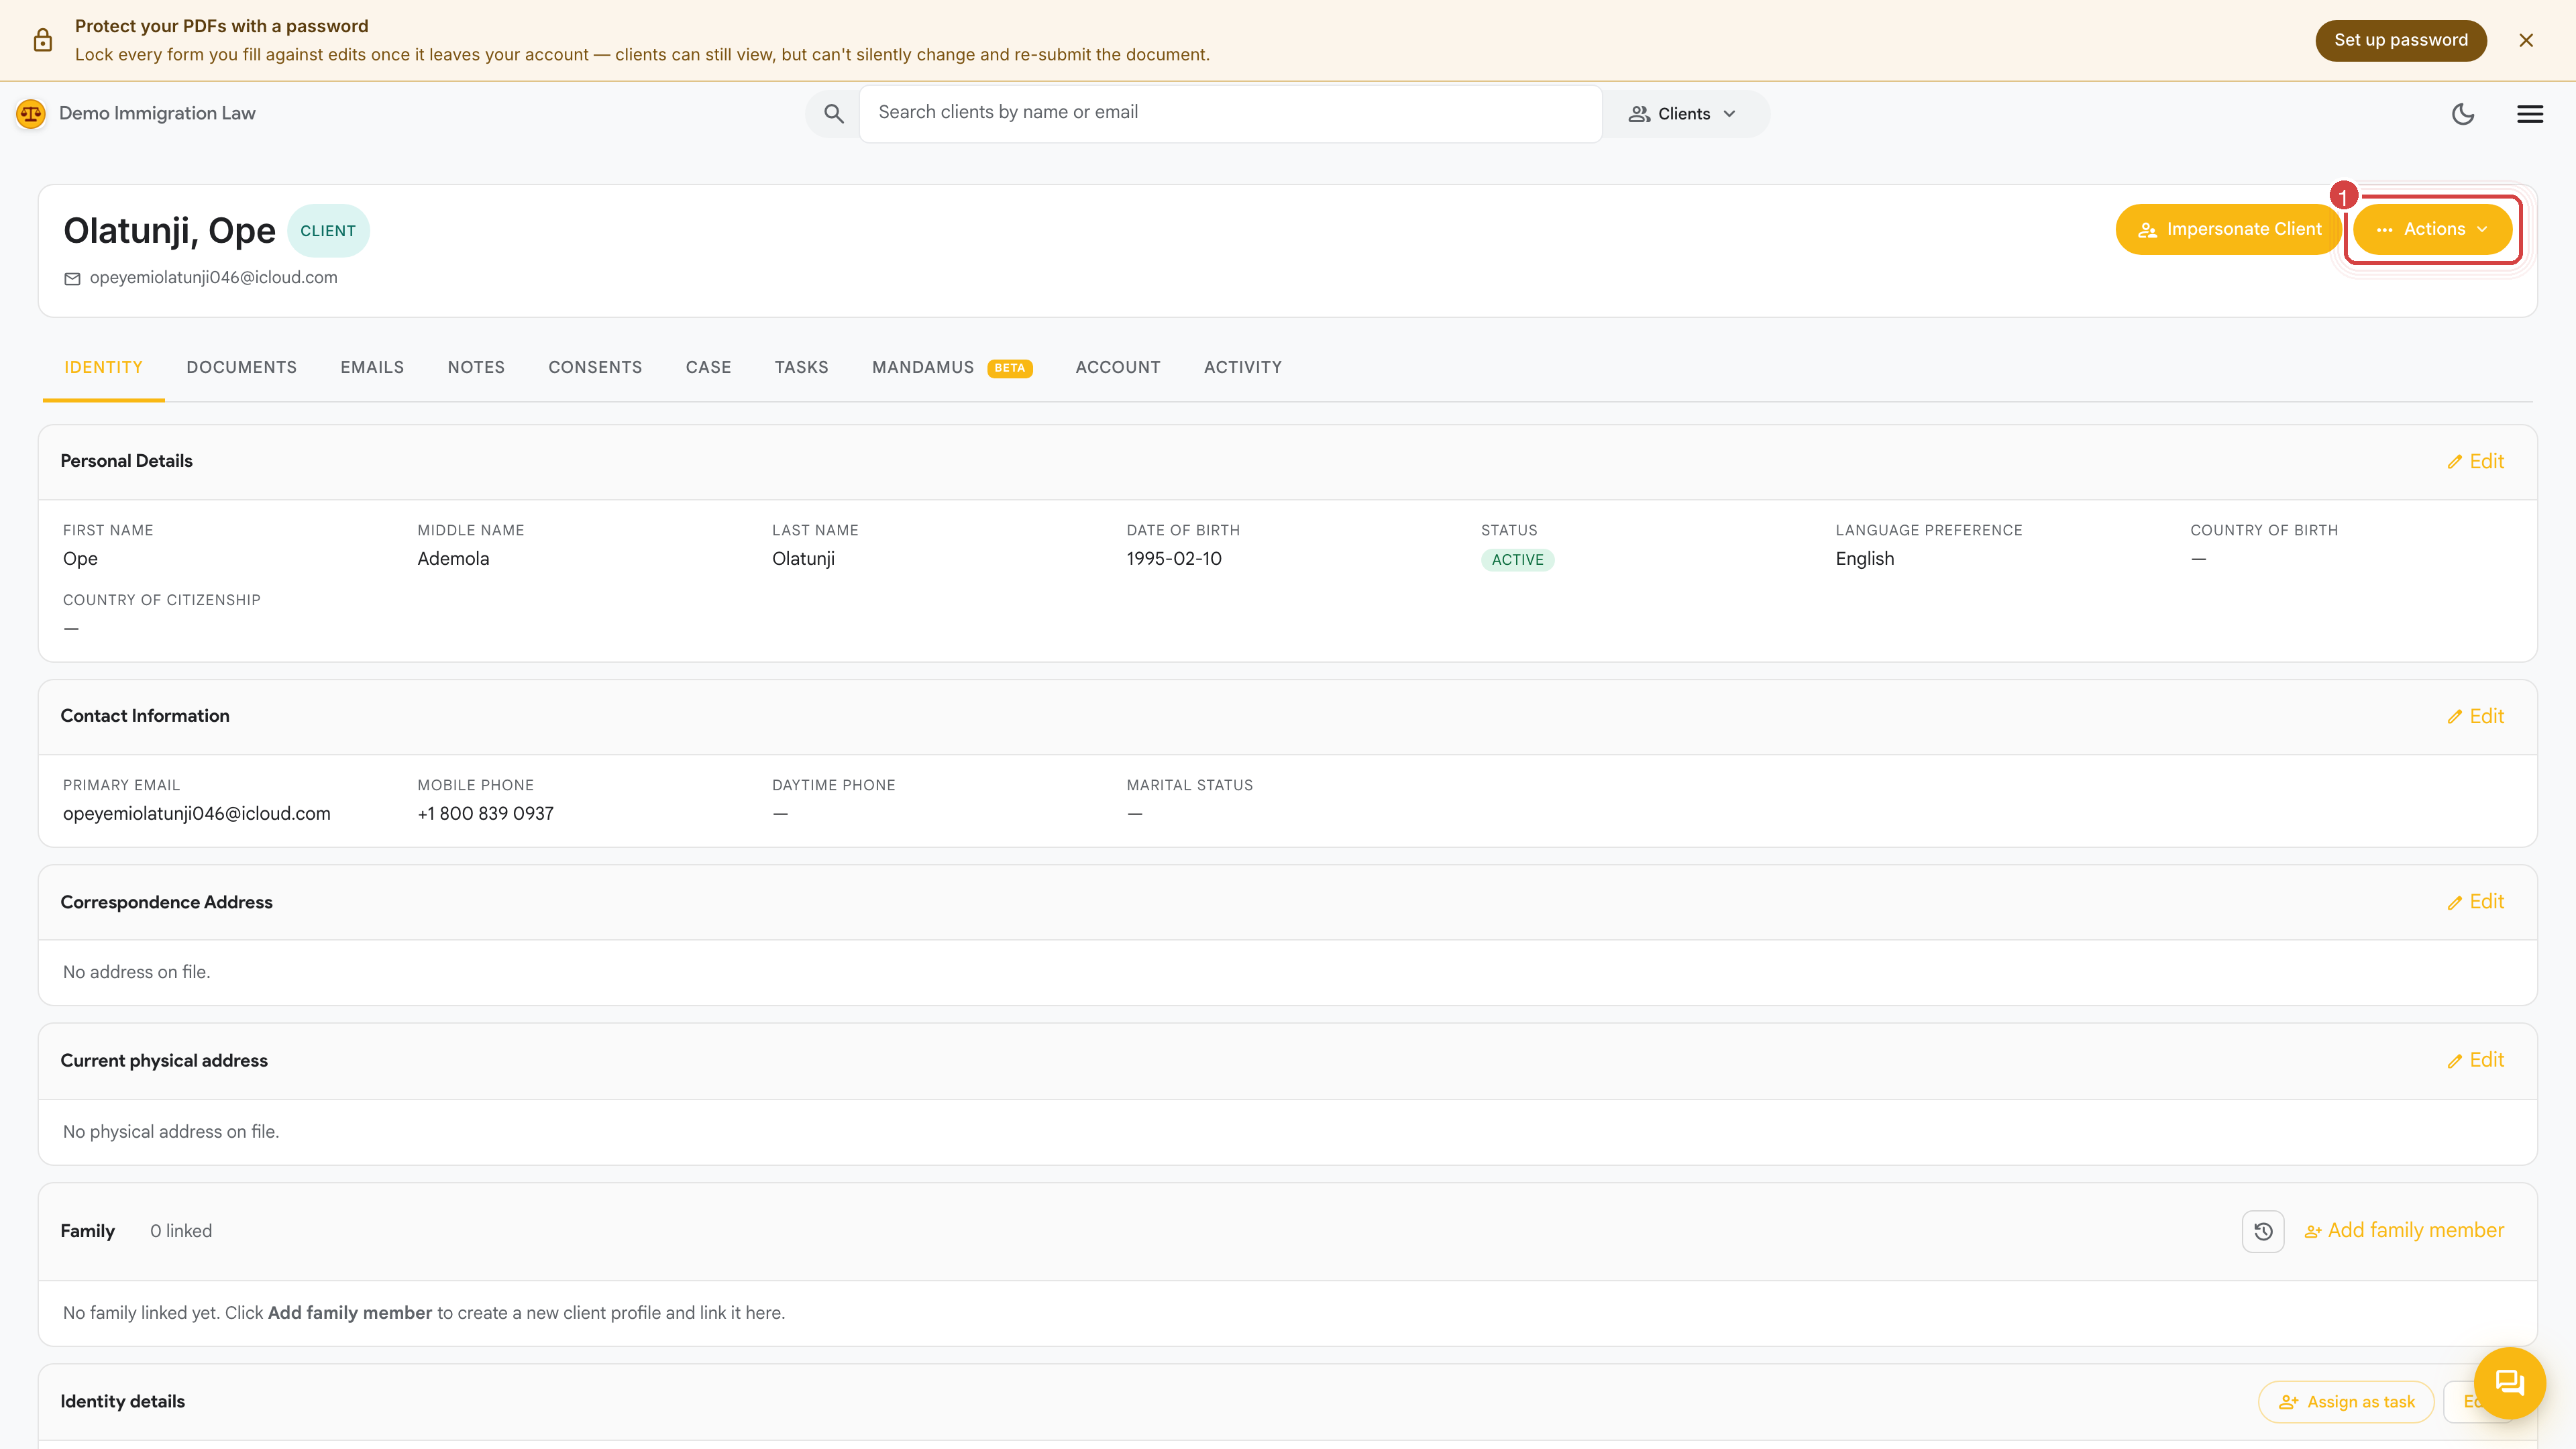Go to the Case tab
Viewport: 2576px width, 1449px height.
point(708,367)
